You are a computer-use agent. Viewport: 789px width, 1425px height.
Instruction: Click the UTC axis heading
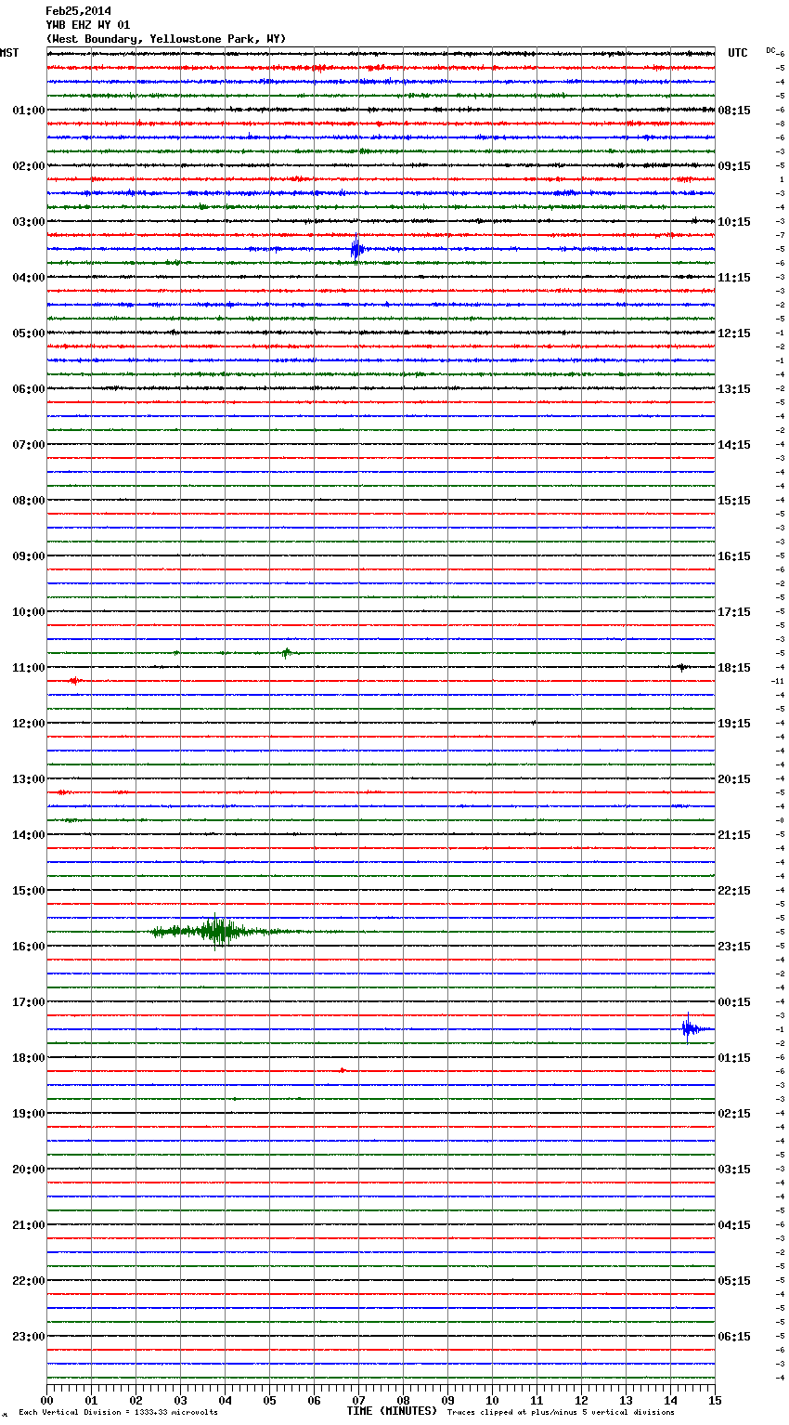pos(738,53)
